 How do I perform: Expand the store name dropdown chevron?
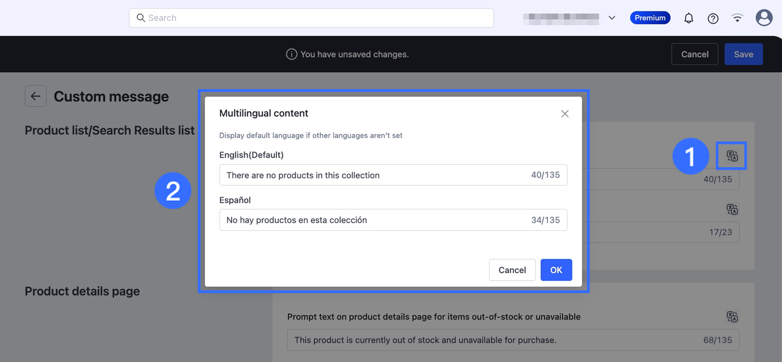(612, 18)
